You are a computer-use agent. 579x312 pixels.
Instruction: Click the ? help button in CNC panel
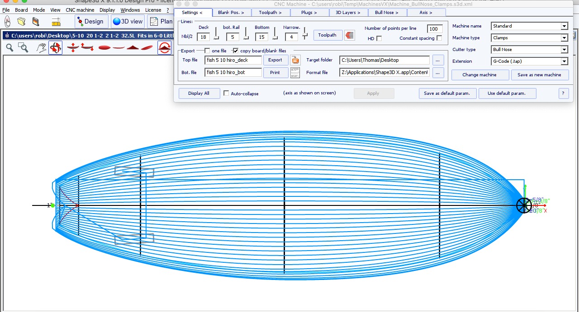click(563, 93)
